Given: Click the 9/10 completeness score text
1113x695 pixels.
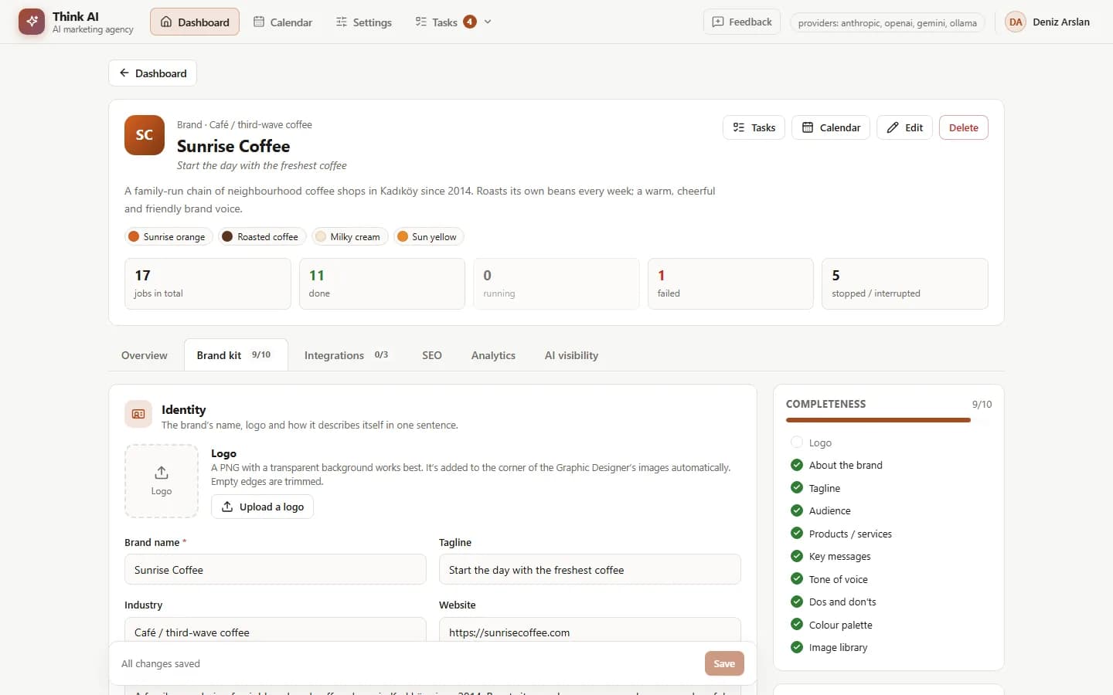Looking at the screenshot, I should click(982, 404).
